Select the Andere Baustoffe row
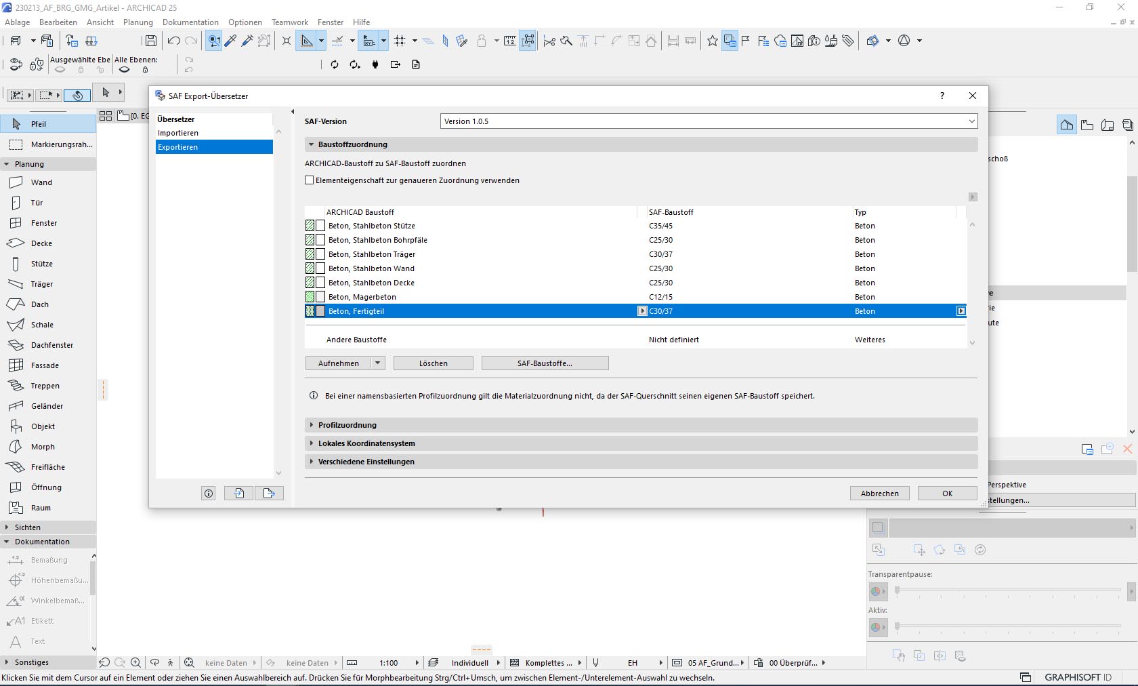 [x=635, y=340]
